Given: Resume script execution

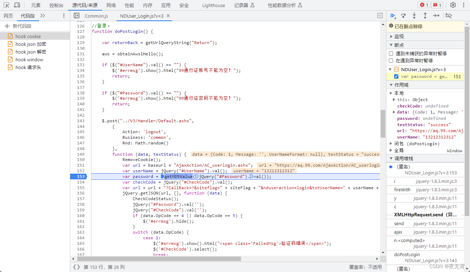Looking at the screenshot, I should pyautogui.click(x=392, y=16).
